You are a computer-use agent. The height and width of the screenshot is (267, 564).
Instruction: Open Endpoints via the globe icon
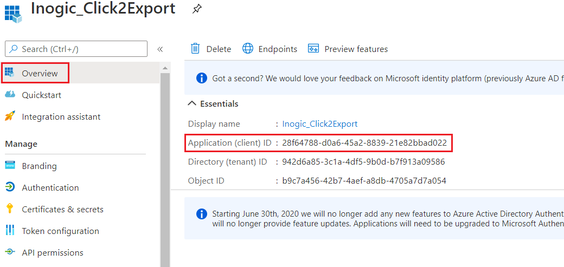247,49
